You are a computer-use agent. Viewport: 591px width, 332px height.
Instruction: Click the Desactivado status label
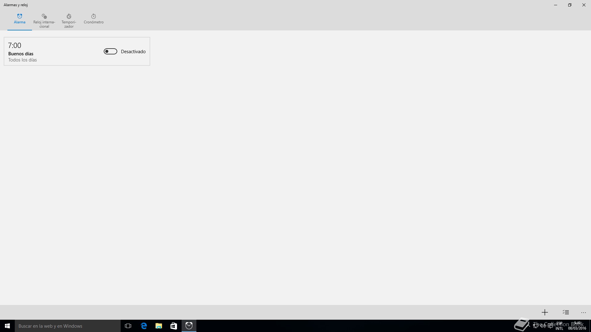click(x=133, y=52)
